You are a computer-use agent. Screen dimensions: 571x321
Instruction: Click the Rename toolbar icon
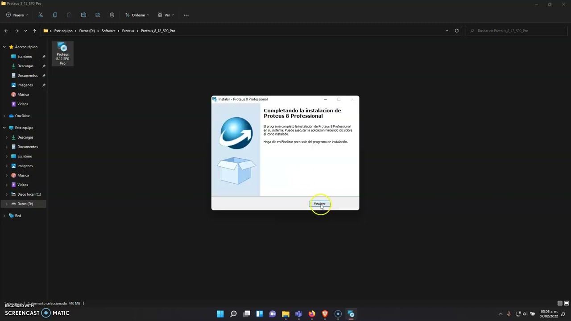pos(83,15)
